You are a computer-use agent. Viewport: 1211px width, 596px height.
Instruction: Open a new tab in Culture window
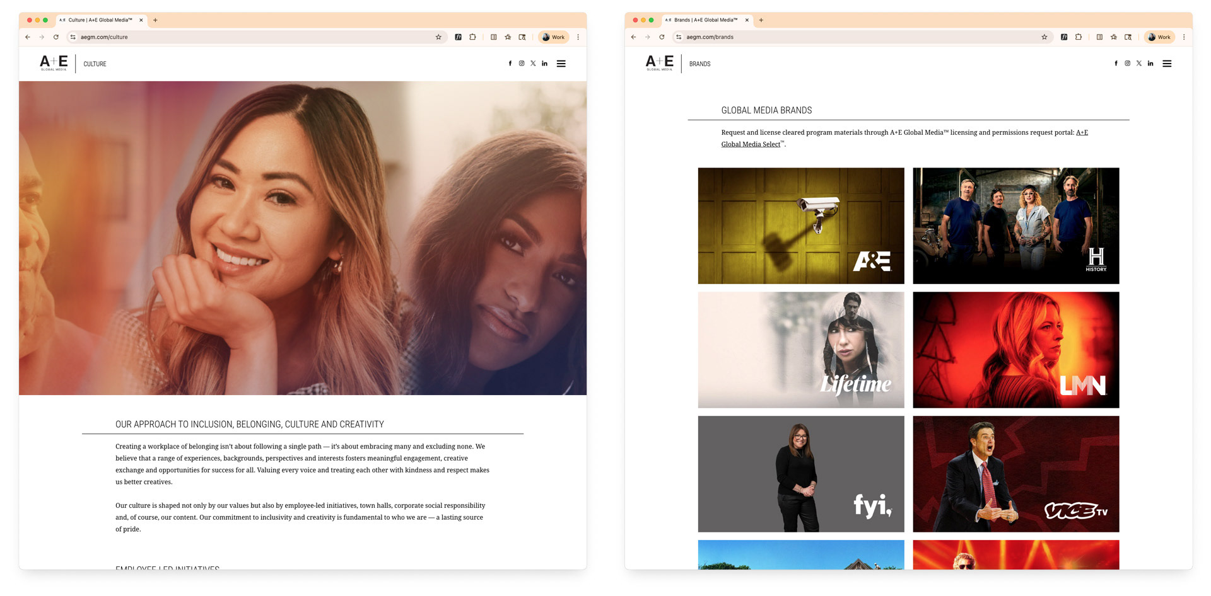(155, 20)
